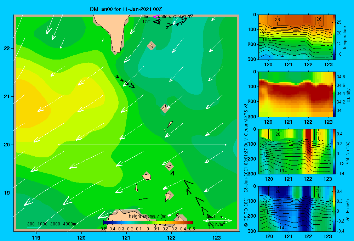Click the vel. N color bar
This screenshot has height=241, width=354.
coord(334,151)
